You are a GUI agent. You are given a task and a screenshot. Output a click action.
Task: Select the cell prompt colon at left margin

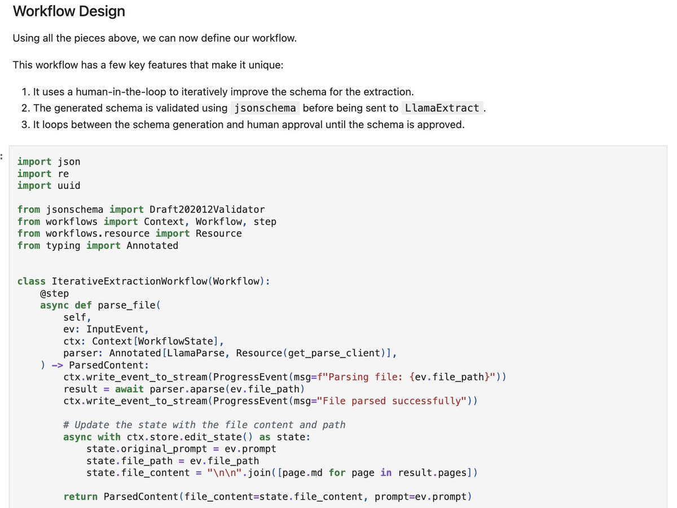tap(2, 157)
